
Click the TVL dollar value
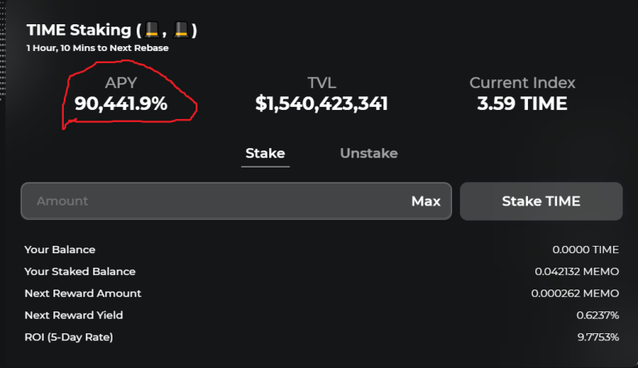[x=322, y=104]
